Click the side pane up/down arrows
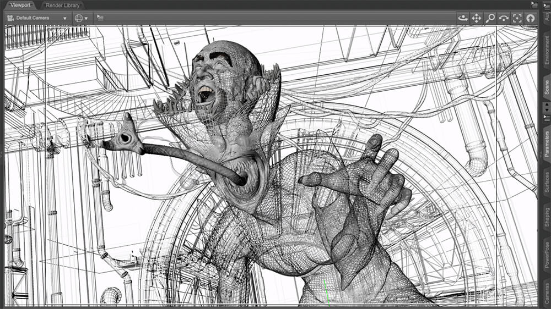Screen dimensions: 551x309 point(547,107)
